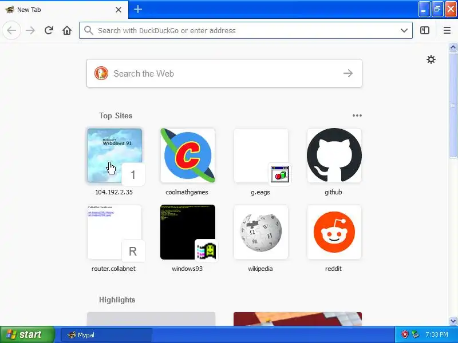The width and height of the screenshot is (458, 343).
Task: Open the coolmathgames top site
Action: tap(188, 155)
